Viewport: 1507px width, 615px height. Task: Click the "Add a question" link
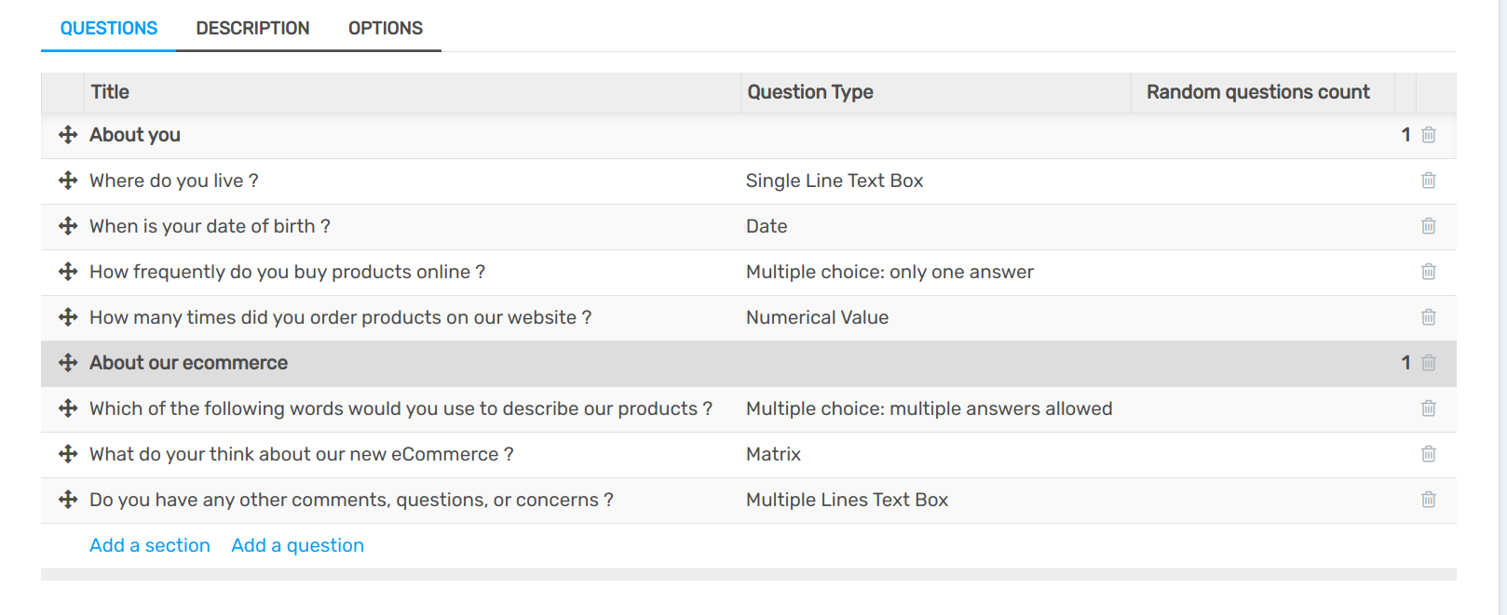[297, 545]
